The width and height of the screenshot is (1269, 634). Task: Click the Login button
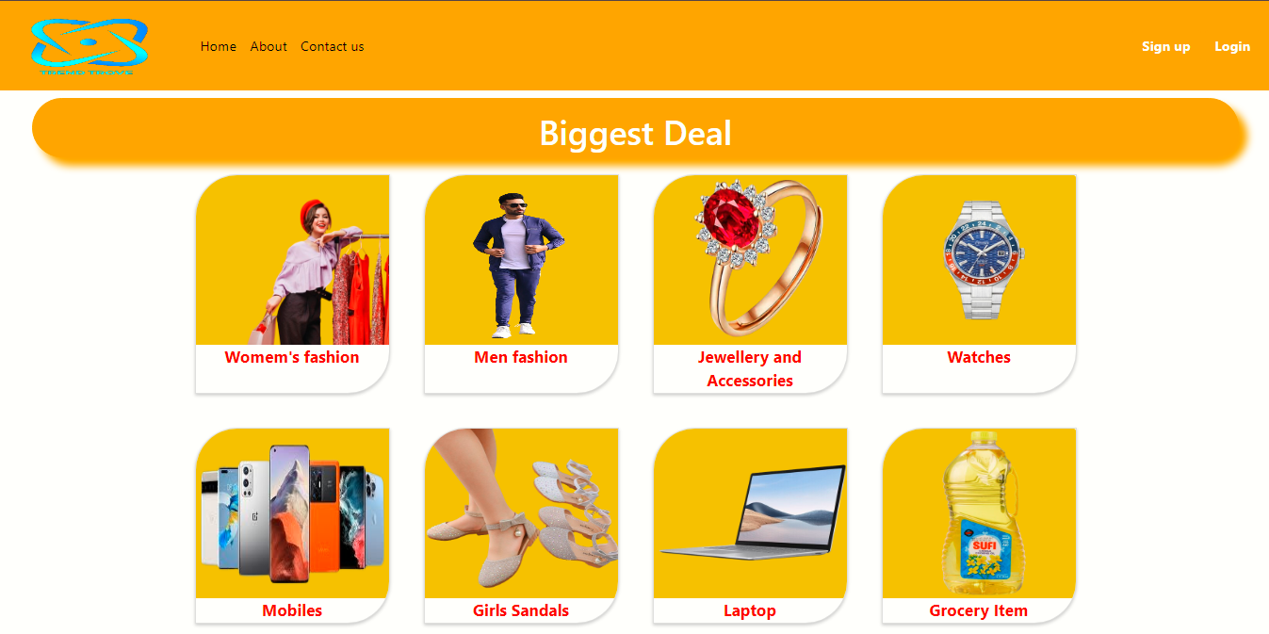point(1232,46)
